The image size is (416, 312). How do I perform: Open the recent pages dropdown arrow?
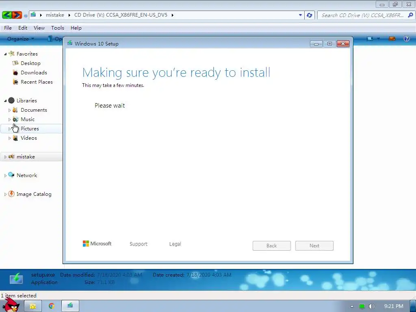(26, 16)
